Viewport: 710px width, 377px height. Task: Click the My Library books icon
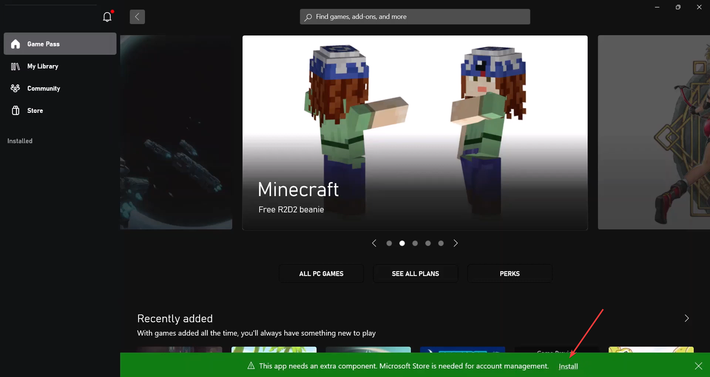pyautogui.click(x=16, y=66)
